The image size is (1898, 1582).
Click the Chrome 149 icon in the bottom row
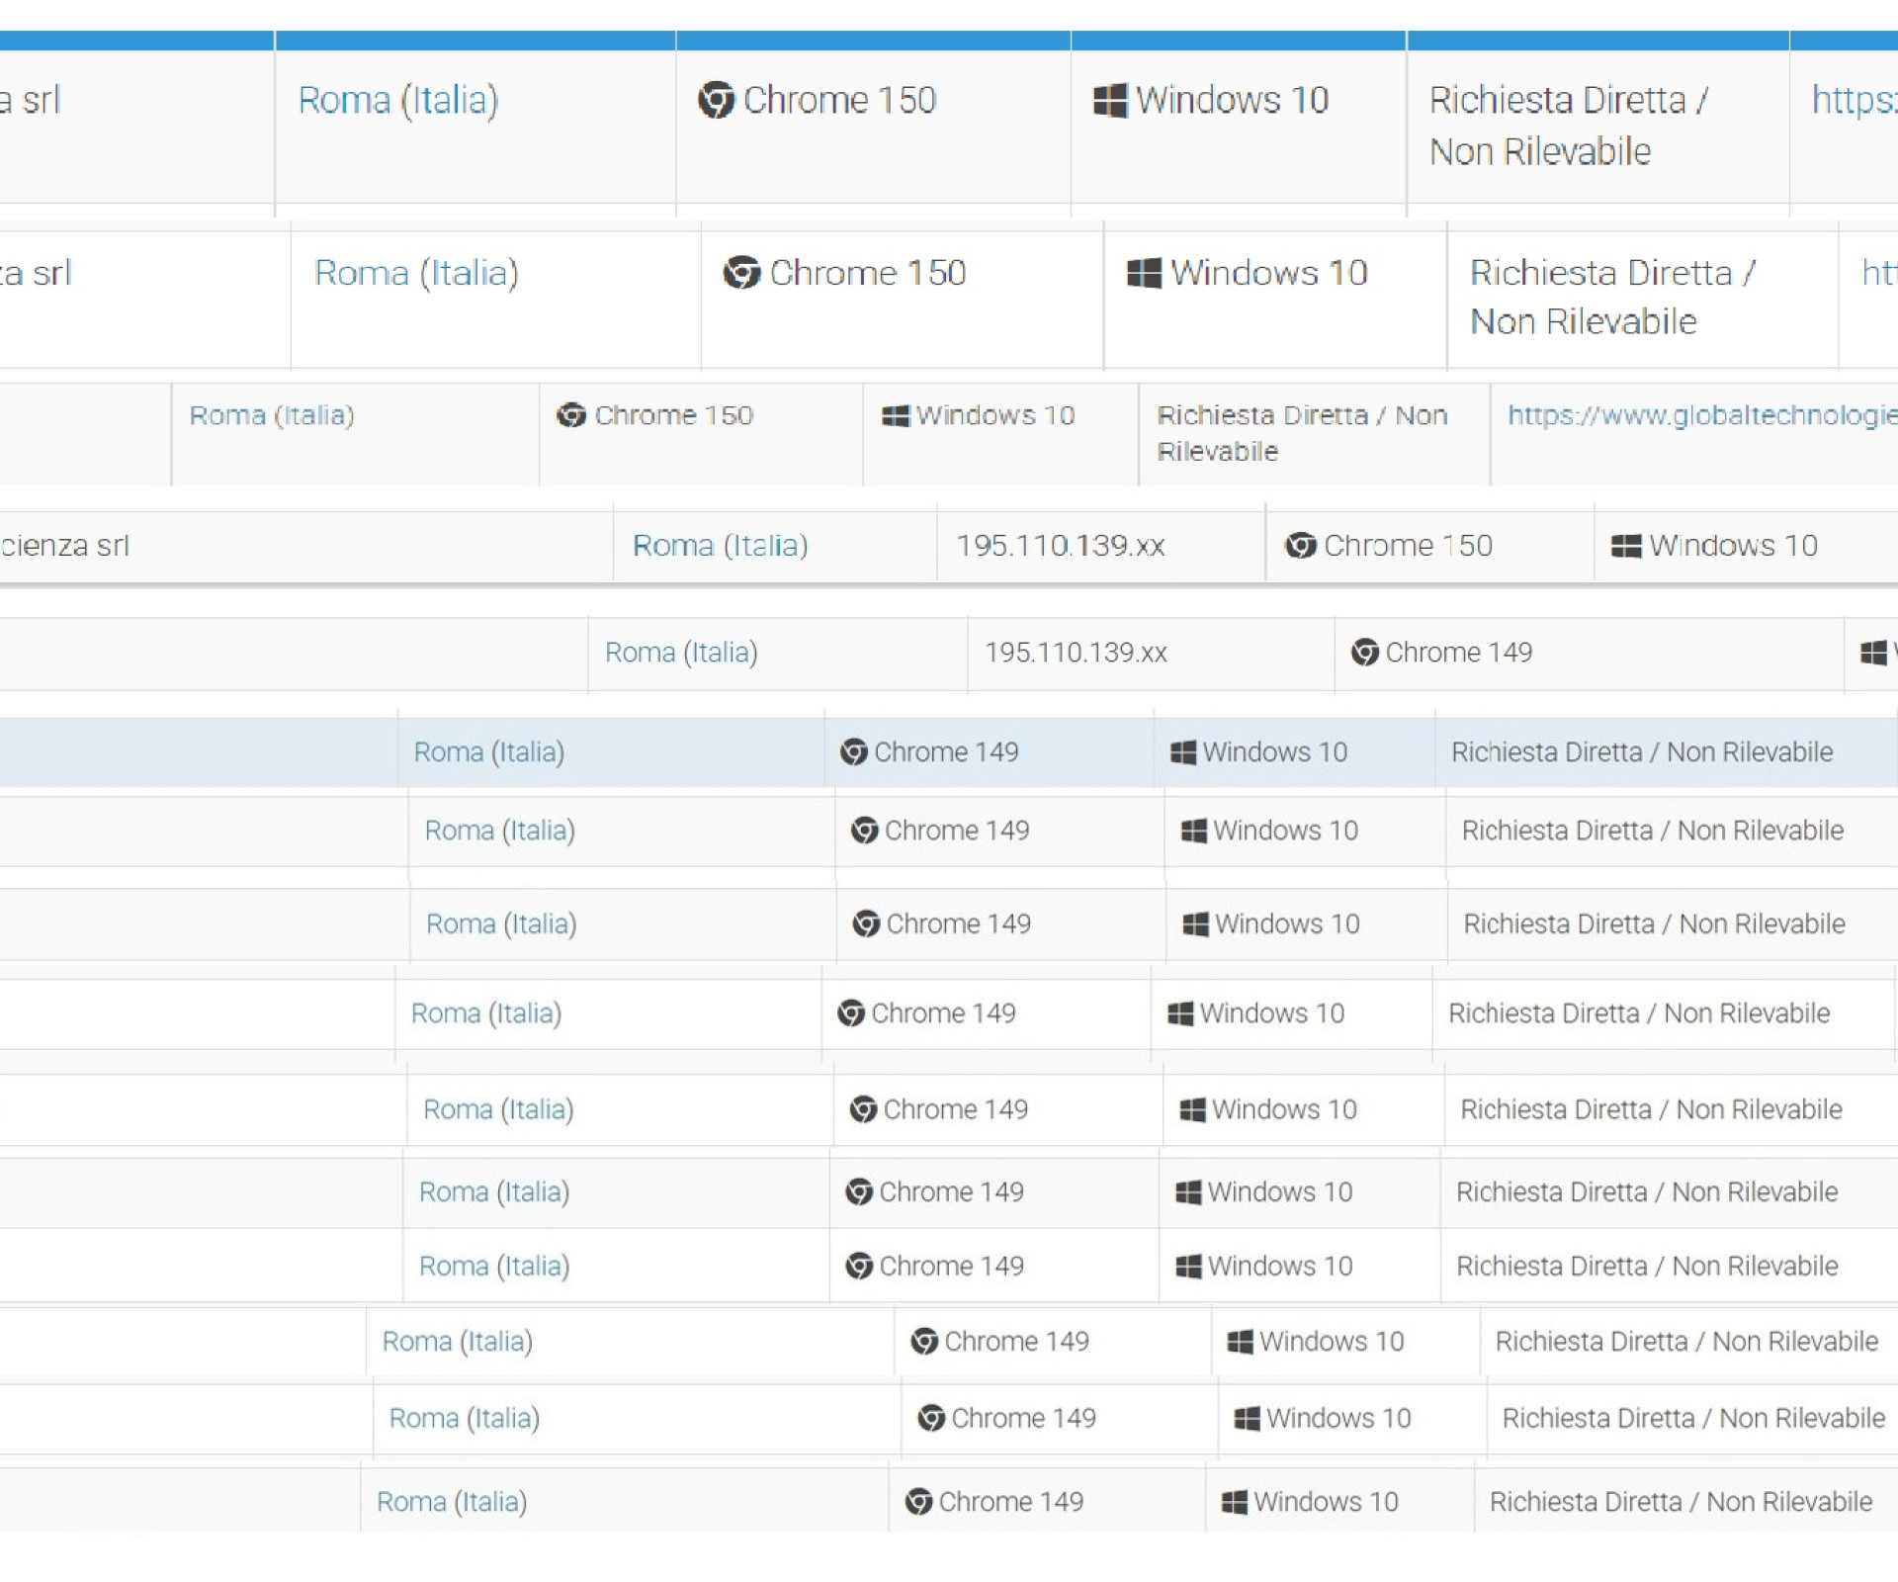click(918, 1502)
